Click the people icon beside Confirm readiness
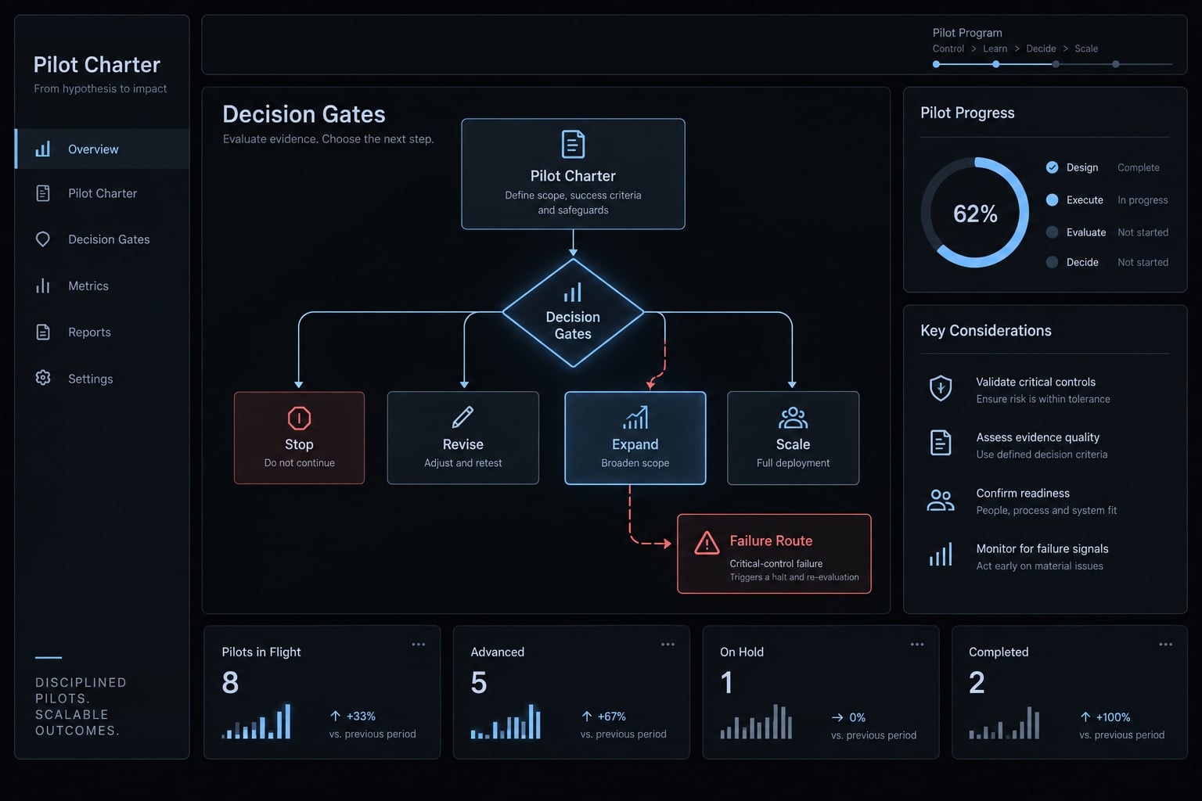Image resolution: width=1202 pixels, height=801 pixels. [941, 500]
